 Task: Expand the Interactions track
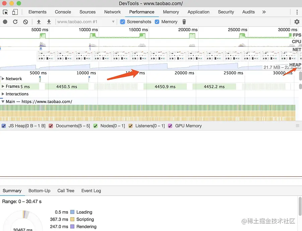tap(3, 94)
